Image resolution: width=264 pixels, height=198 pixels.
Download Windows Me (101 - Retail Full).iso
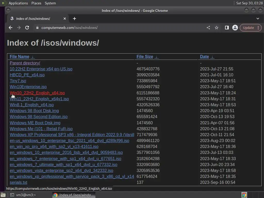41,129
